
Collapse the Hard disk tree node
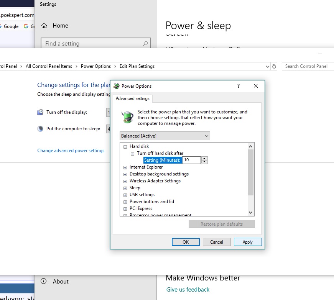point(125,146)
